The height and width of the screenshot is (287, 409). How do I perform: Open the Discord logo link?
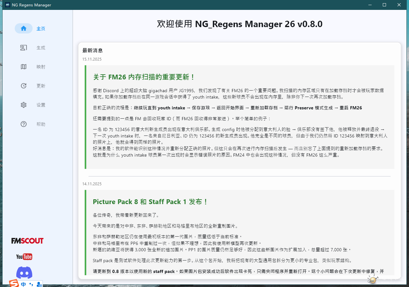pos(24,273)
